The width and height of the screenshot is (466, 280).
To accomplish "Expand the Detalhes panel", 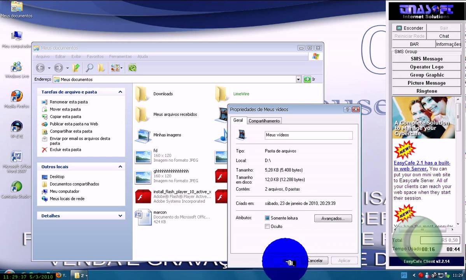I will pyautogui.click(x=120, y=216).
